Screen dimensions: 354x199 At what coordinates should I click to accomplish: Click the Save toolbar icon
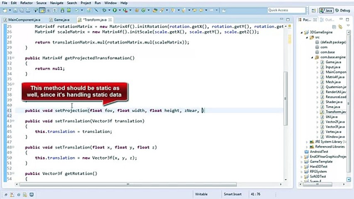coord(15,10)
